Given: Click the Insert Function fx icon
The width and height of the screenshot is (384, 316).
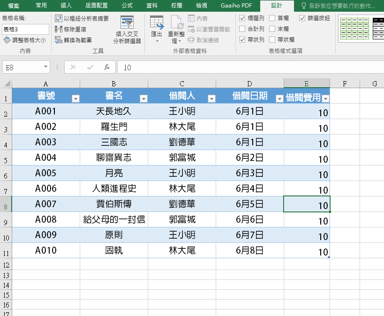Looking at the screenshot, I should point(107,68).
